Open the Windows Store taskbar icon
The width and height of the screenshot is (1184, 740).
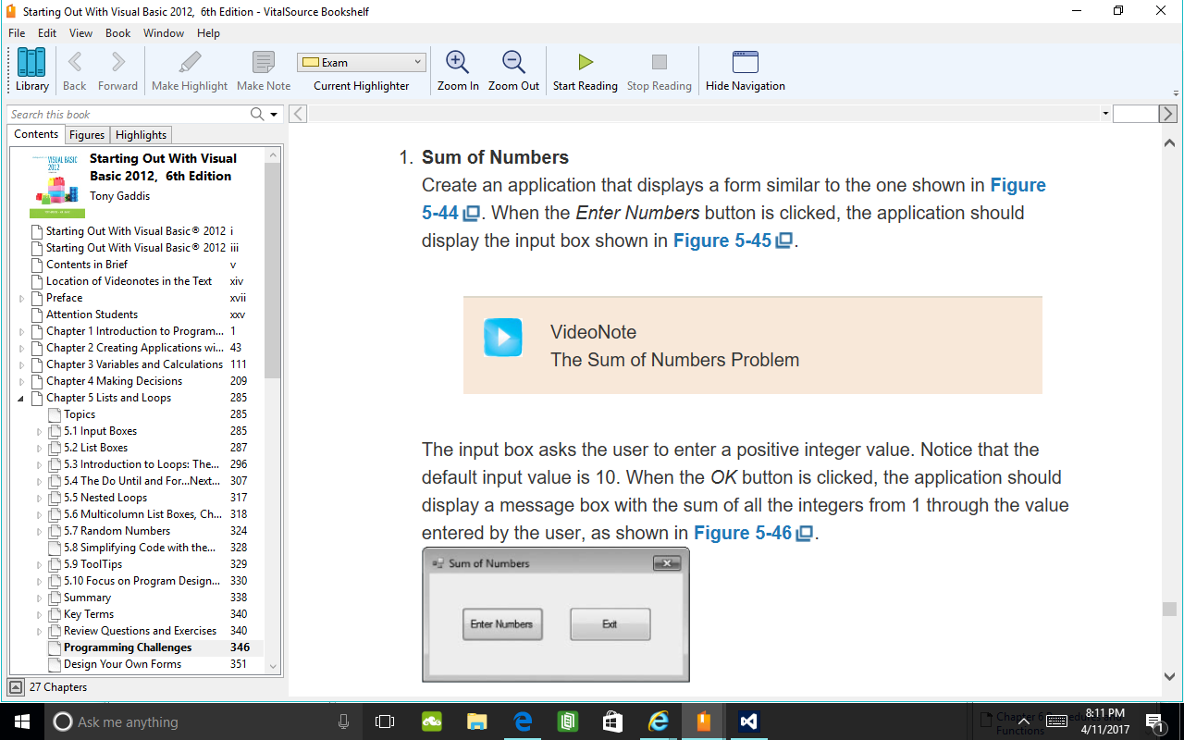click(612, 721)
